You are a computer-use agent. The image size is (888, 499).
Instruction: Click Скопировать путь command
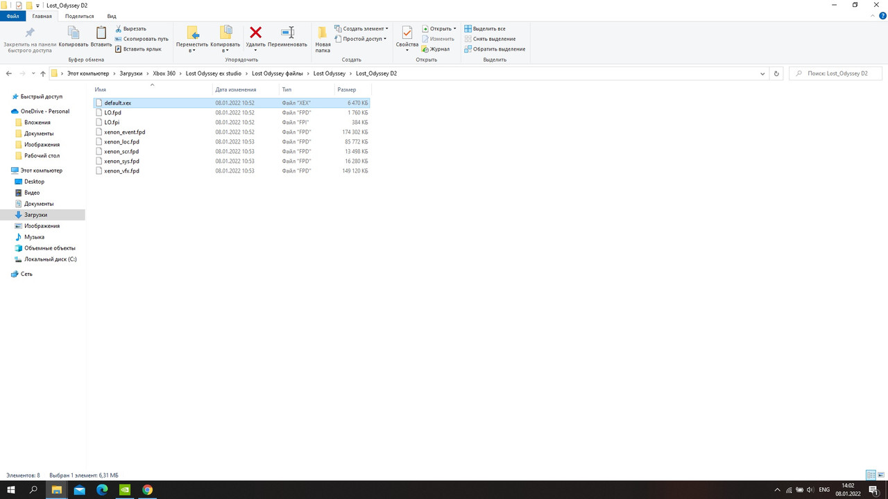tap(142, 39)
